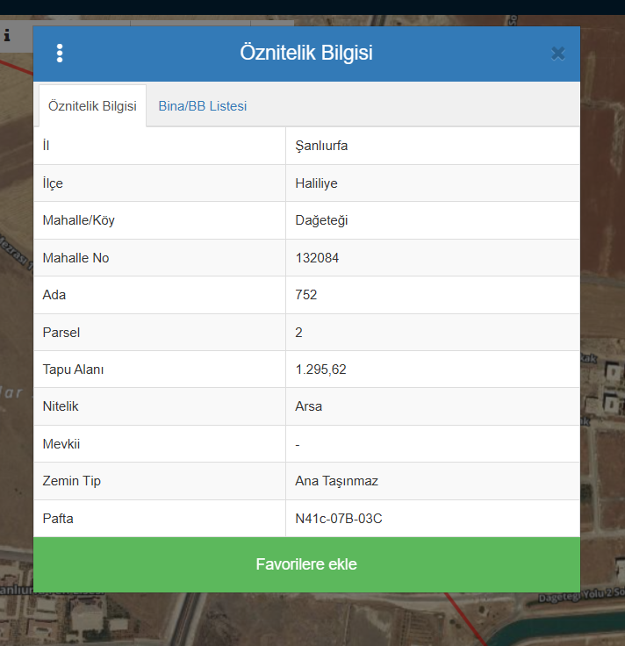Click the Dağeteği neighborhood value
The image size is (625, 646).
321,220
